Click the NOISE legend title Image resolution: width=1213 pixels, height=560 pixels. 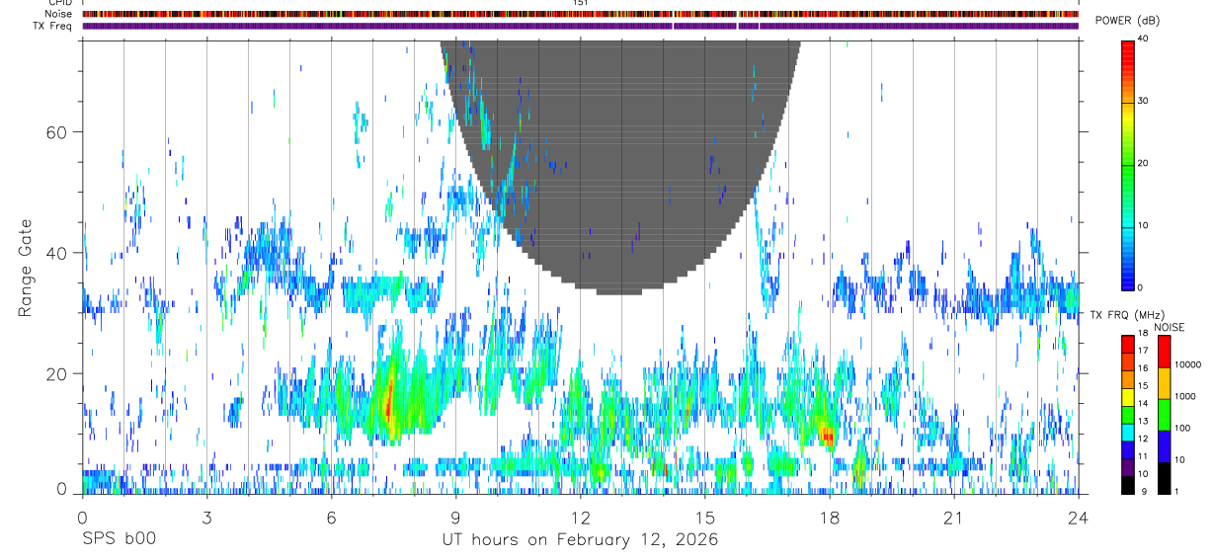(x=1170, y=327)
